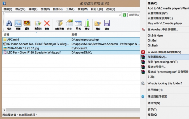Choose 以 Avira 掃描選取的檔案(V)
189x119 pixels.
(164, 52)
